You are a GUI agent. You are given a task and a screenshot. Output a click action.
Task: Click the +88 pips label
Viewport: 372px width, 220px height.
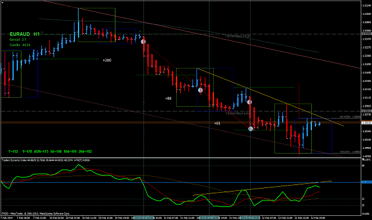click(168, 98)
